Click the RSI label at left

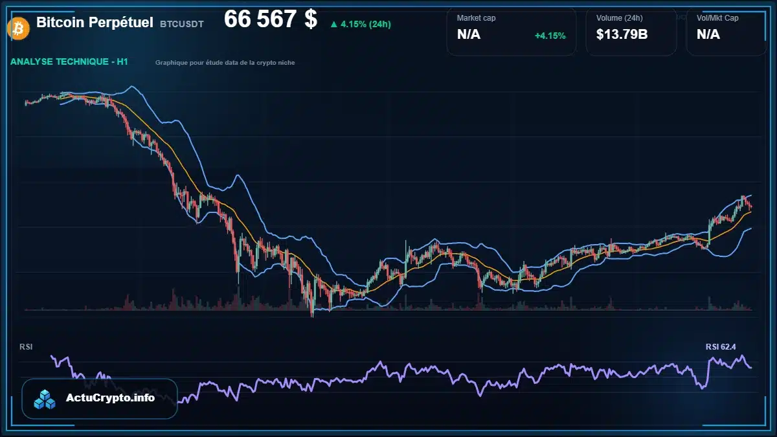tap(26, 347)
